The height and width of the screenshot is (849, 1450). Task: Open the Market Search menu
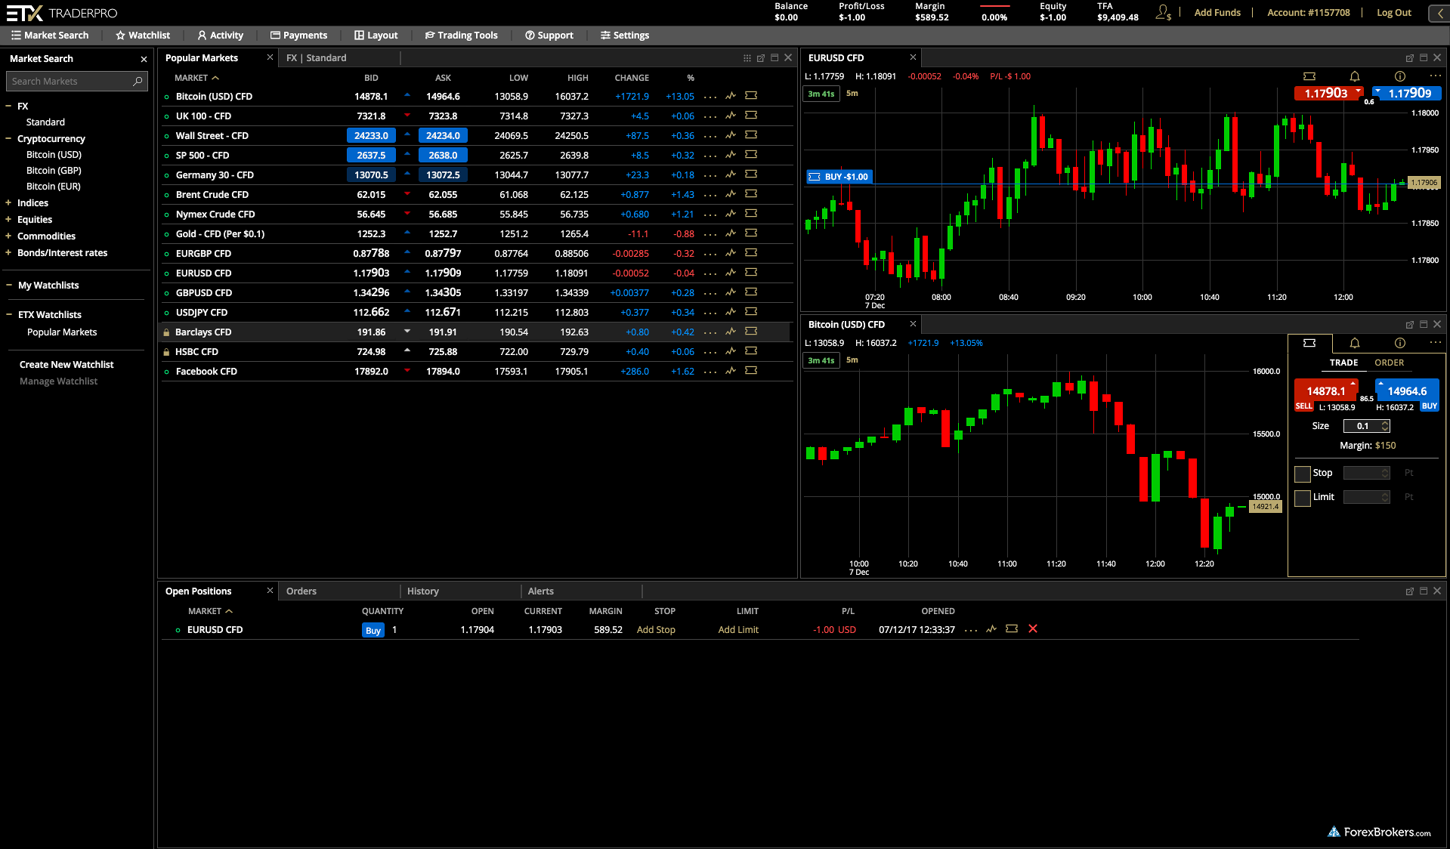[50, 36]
